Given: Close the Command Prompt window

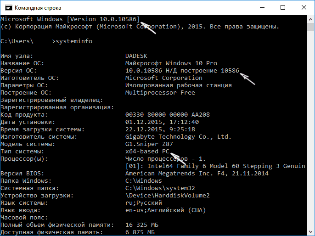Looking at the screenshot, I should (304, 8).
